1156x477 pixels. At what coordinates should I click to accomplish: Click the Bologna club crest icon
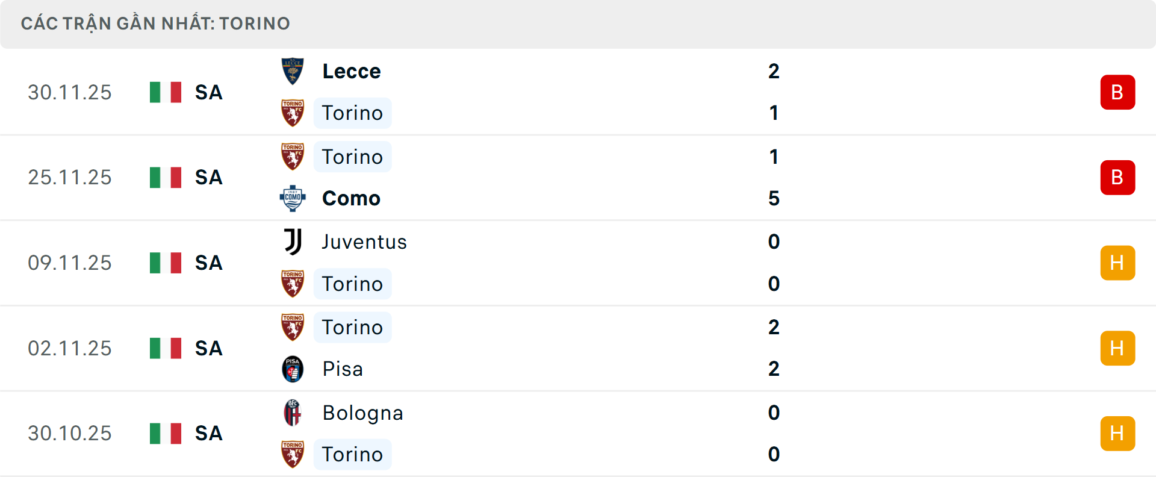pos(293,413)
